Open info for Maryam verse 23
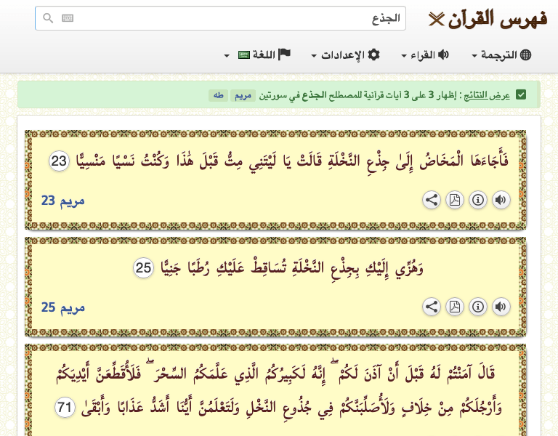The height and width of the screenshot is (436, 558). pos(477,201)
